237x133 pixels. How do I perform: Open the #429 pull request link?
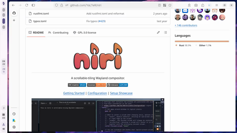click(x=102, y=21)
